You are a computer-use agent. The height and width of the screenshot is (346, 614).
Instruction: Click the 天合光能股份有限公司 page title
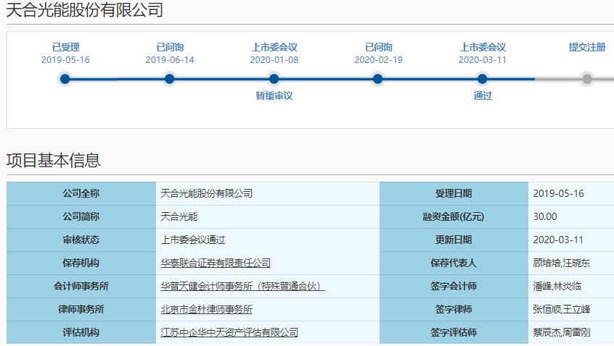click(84, 11)
